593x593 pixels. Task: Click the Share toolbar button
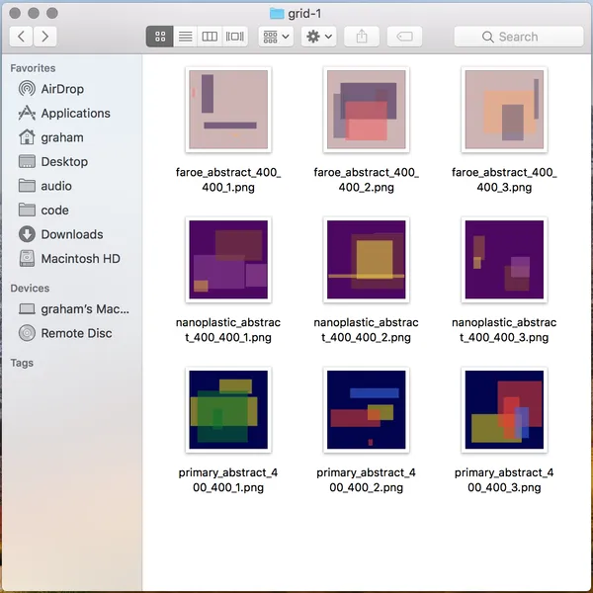[362, 37]
